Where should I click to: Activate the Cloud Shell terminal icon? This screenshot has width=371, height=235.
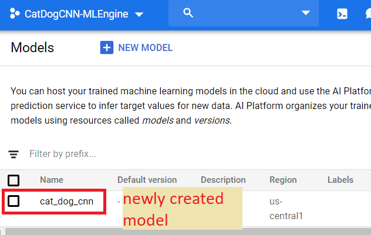pos(342,14)
